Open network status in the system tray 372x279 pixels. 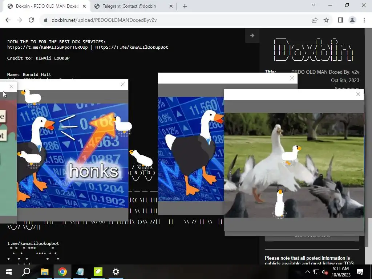pyautogui.click(x=316, y=272)
